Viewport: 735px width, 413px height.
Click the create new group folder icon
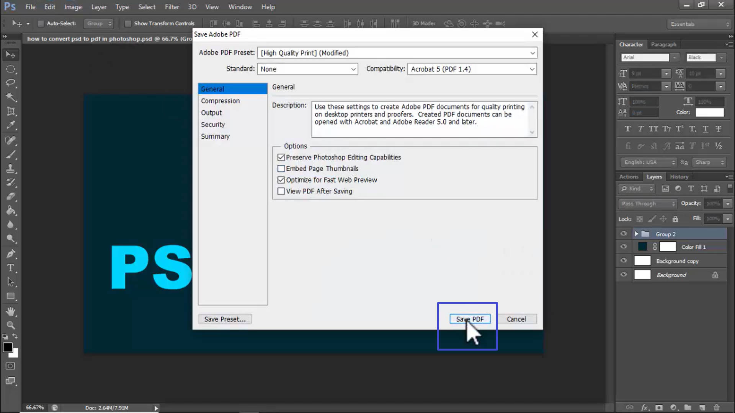(x=688, y=407)
